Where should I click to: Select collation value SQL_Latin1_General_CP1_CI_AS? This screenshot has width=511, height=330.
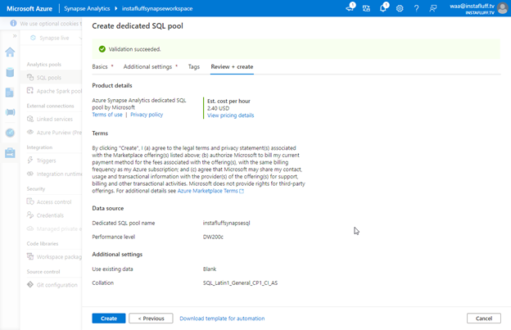click(x=240, y=283)
